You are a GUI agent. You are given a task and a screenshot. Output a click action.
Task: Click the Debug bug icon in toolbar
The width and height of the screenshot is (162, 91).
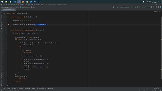click(135, 7)
